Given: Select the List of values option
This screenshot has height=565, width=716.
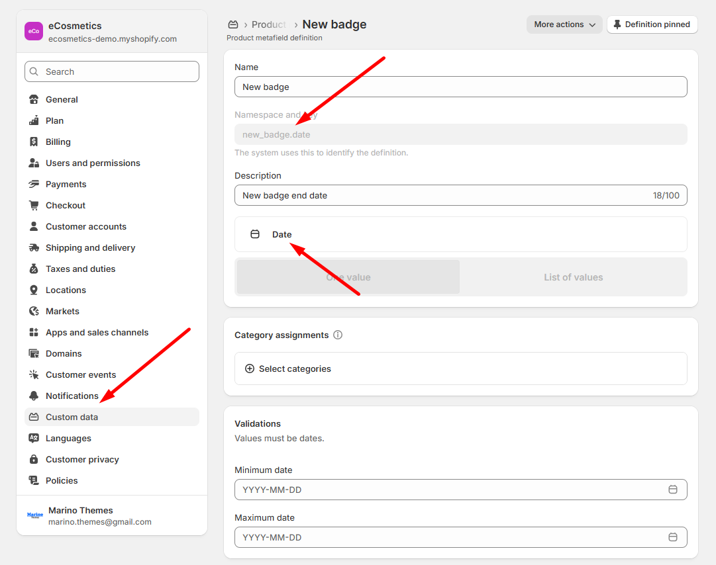Looking at the screenshot, I should tap(573, 277).
